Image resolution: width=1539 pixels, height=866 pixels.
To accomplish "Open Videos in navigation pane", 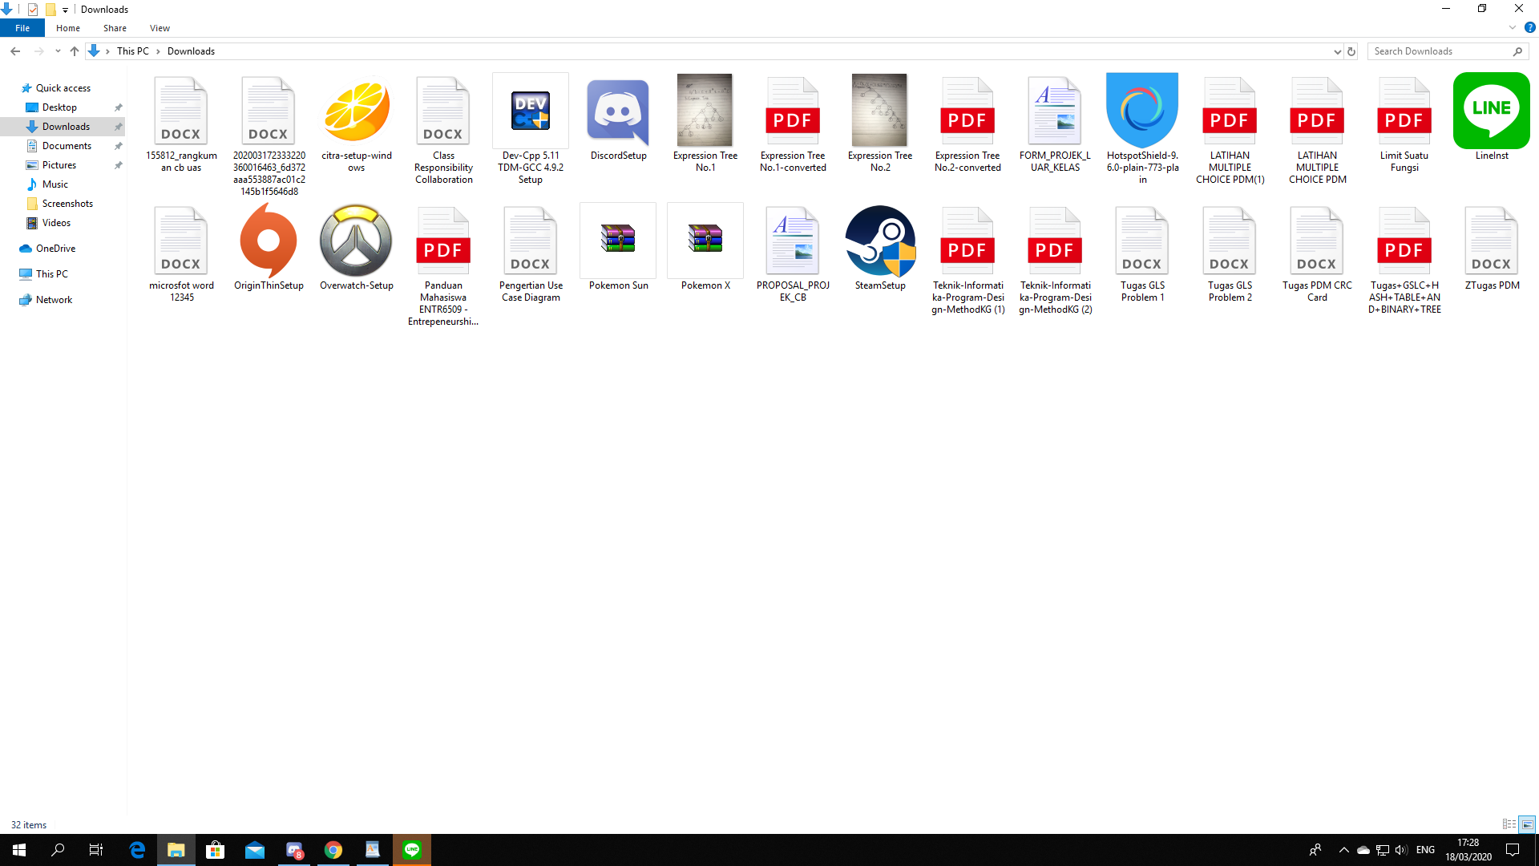I will pyautogui.click(x=56, y=223).
